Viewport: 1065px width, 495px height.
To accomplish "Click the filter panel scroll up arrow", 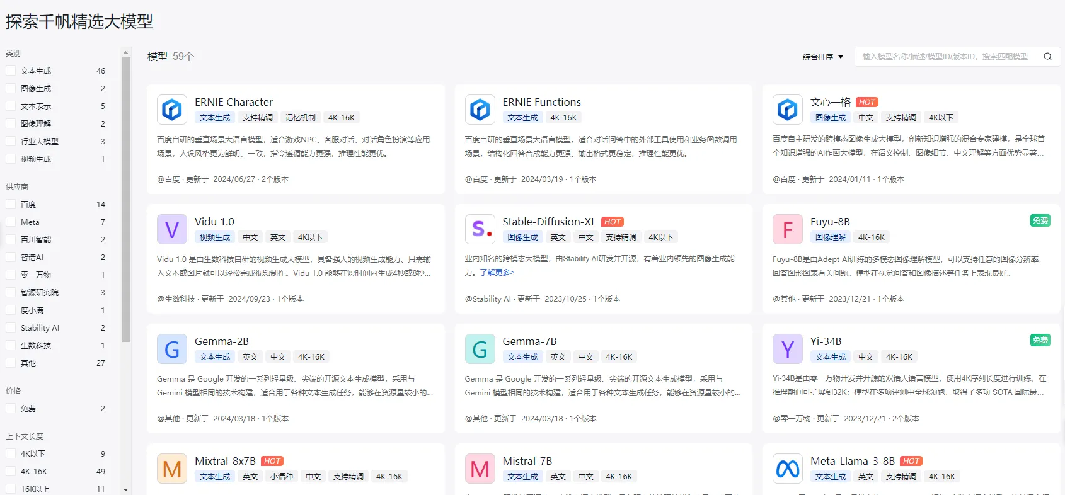I will point(126,52).
